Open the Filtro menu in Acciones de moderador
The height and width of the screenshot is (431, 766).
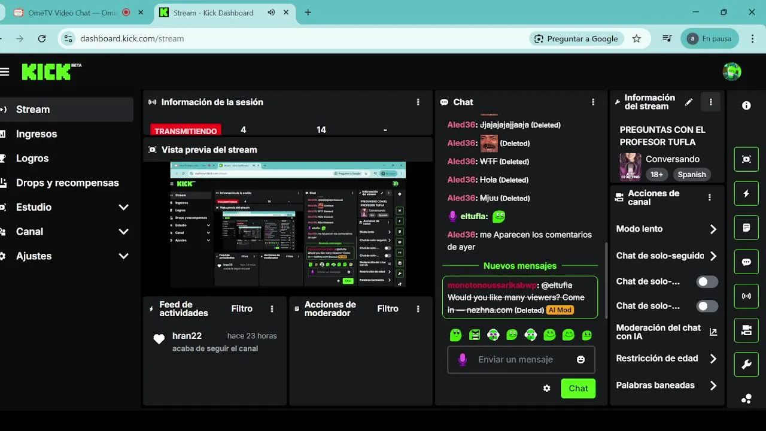pos(388,309)
